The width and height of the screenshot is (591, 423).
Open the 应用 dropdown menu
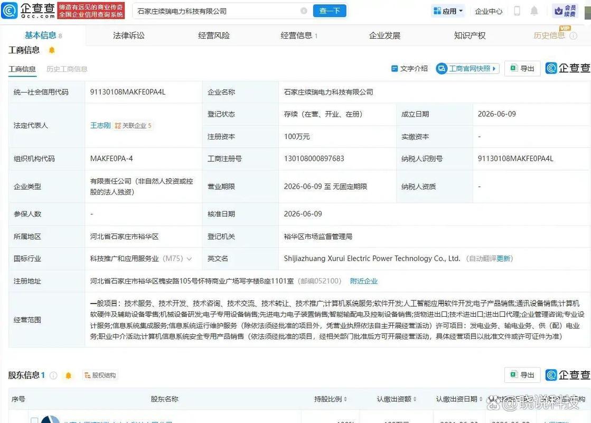(448, 11)
